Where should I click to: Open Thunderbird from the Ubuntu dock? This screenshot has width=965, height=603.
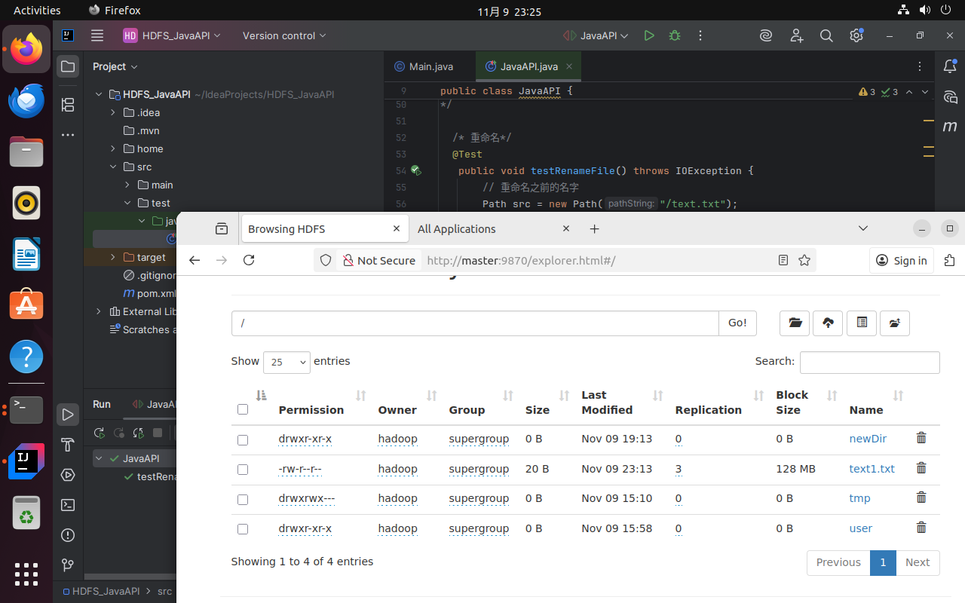(26, 101)
